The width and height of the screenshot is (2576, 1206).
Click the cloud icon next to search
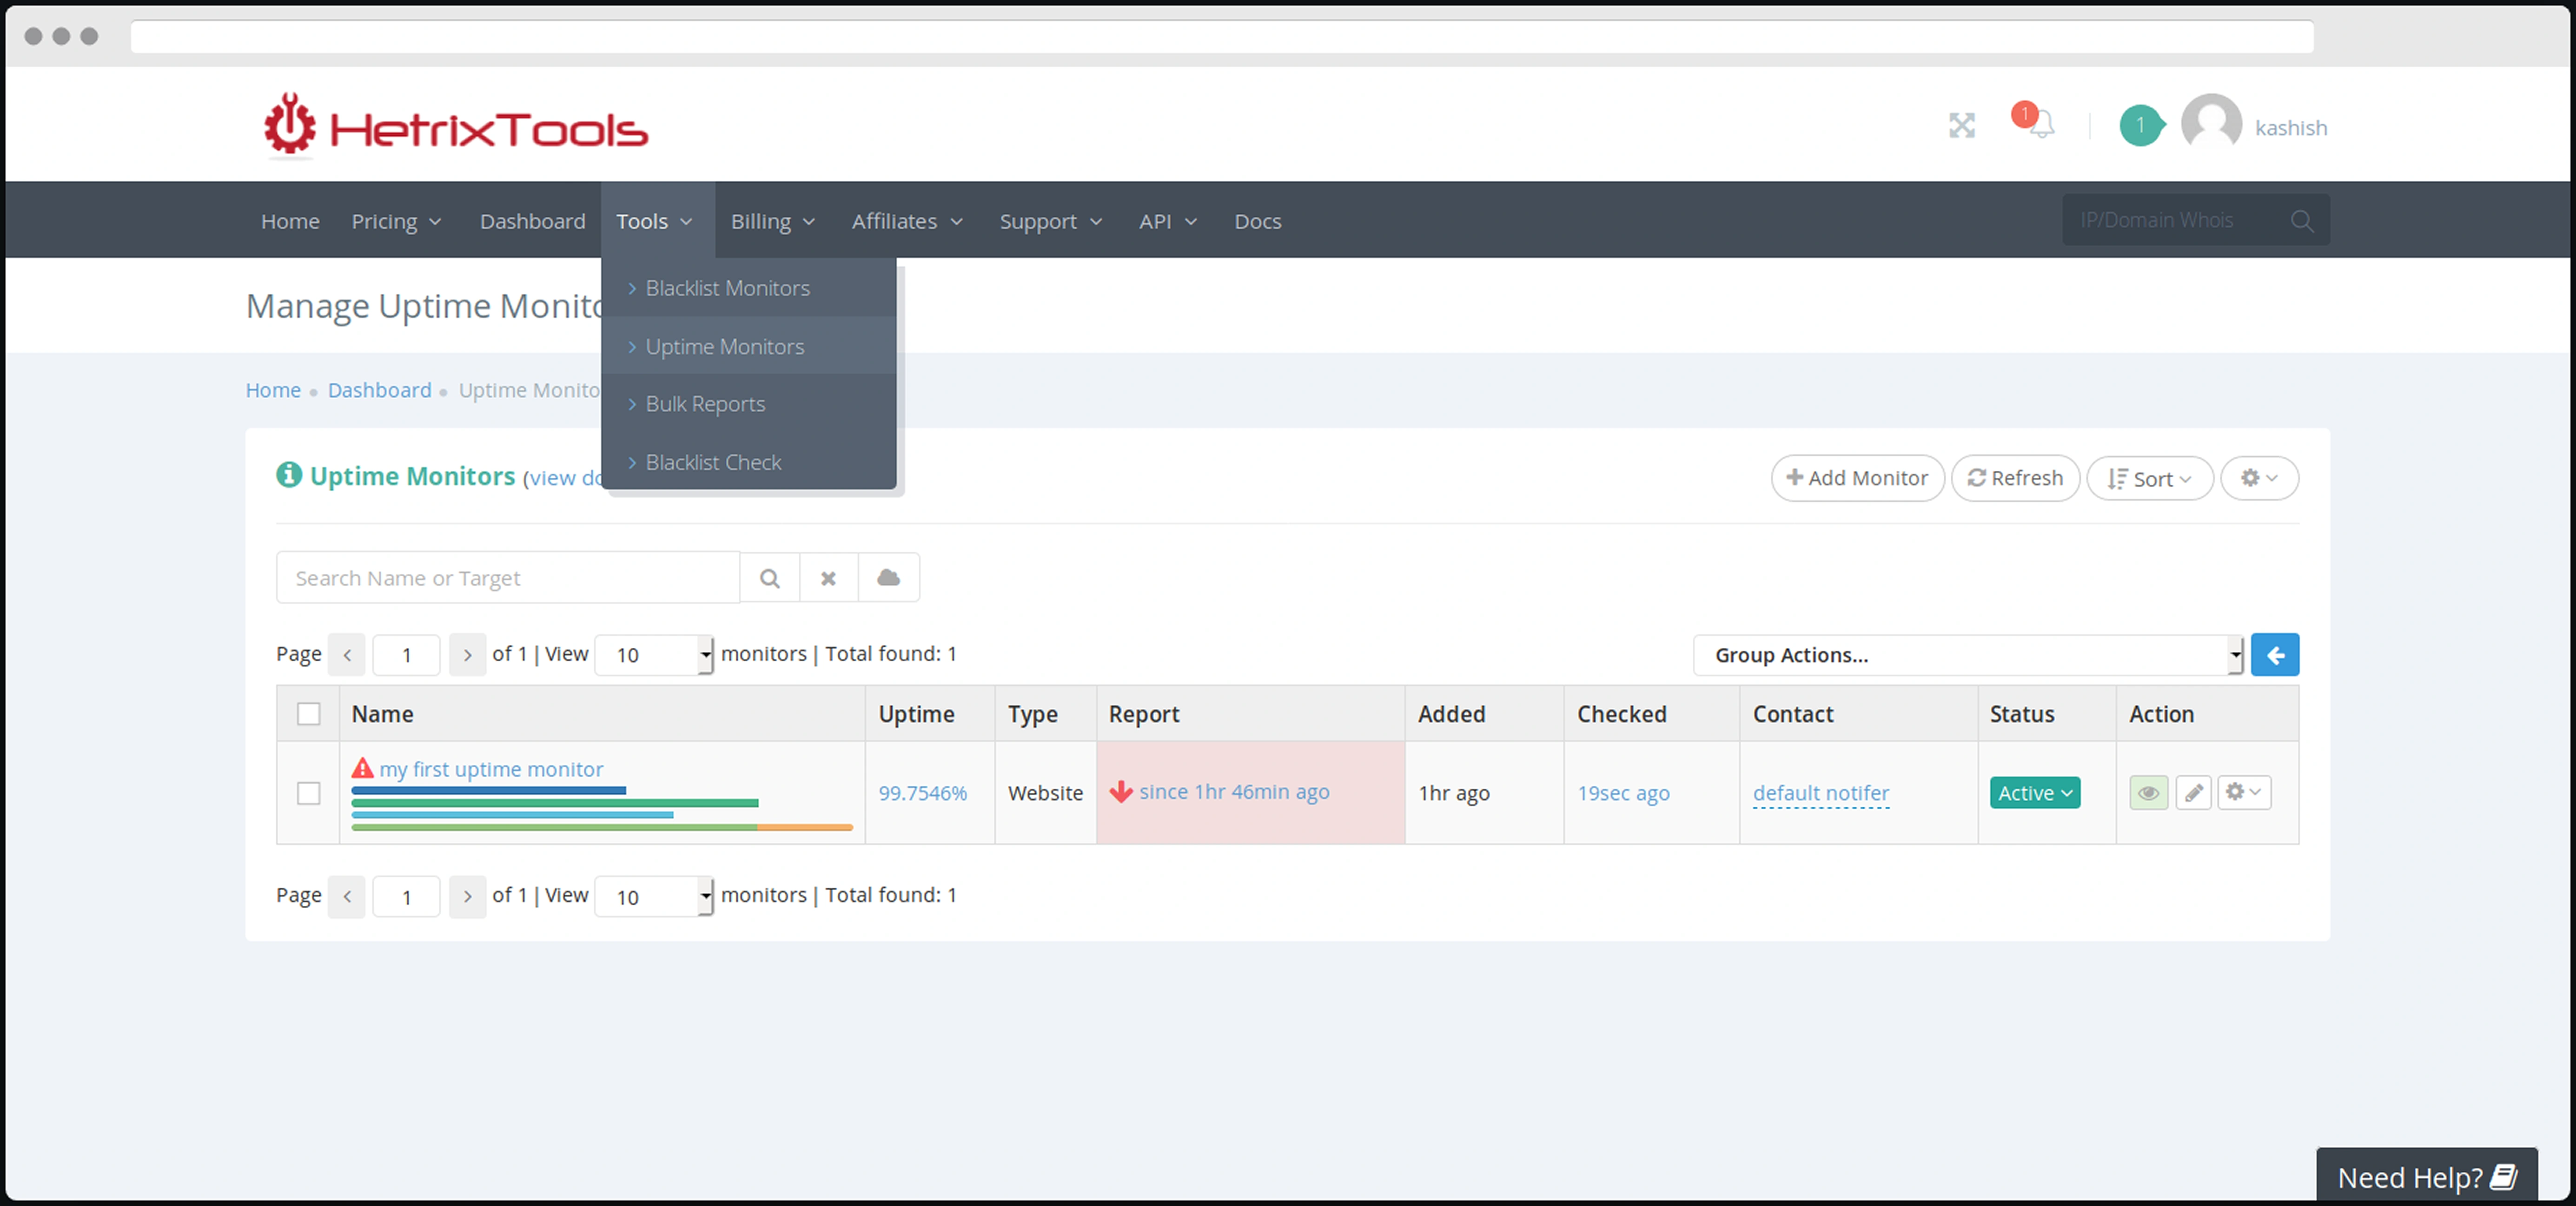pos(888,578)
